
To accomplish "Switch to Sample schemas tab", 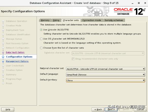I will pyautogui.click(x=114, y=20).
